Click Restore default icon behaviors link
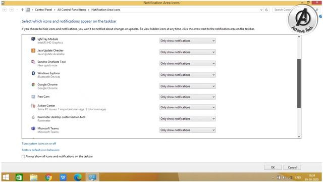Screen dimensions: 323x182 40,150
